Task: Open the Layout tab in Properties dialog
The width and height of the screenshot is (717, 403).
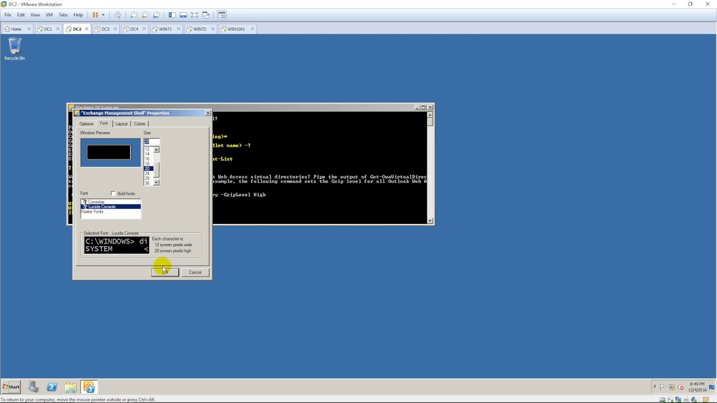Action: [122, 124]
